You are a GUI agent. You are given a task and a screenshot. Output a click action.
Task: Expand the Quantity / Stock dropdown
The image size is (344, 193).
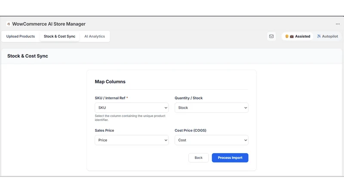tap(212, 108)
